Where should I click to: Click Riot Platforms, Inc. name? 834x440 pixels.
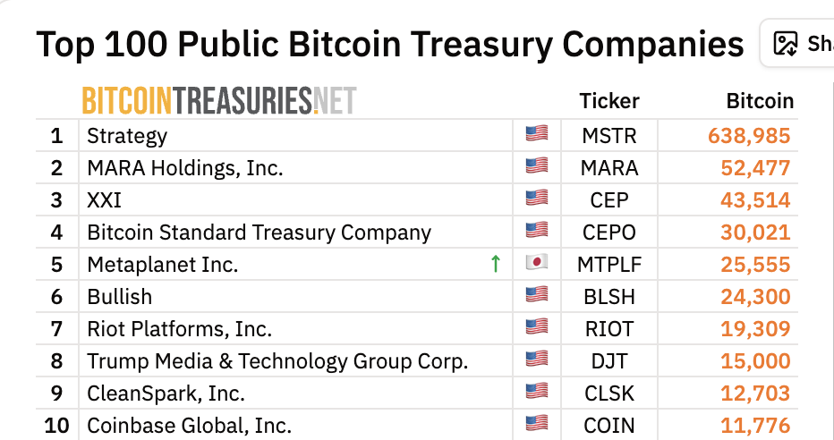click(x=179, y=329)
